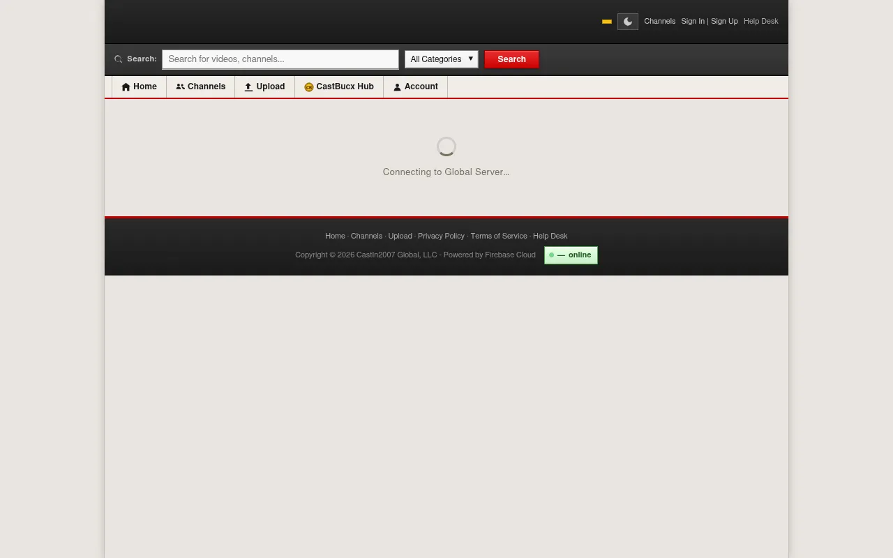Toggle dark mode with the moon button
The image size is (893, 558).
pos(627,22)
